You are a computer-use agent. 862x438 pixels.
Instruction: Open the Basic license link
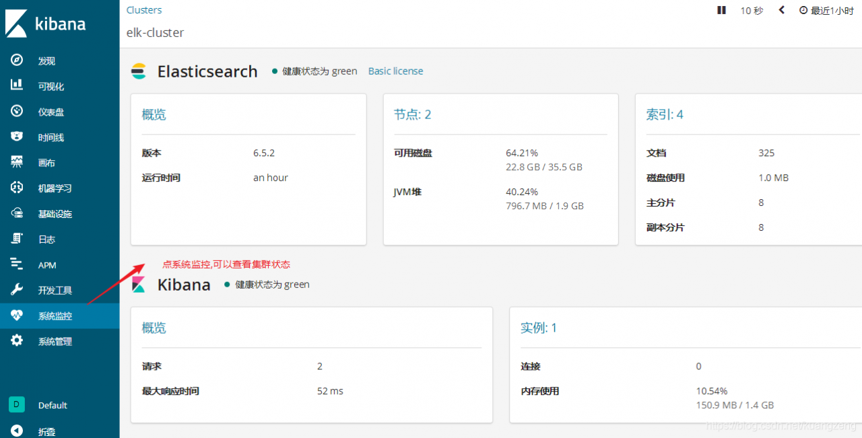[x=395, y=71]
